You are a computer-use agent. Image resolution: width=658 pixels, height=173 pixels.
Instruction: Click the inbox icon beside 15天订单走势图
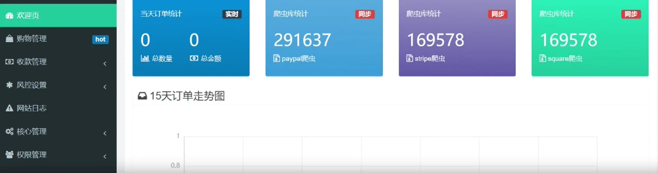tap(142, 96)
